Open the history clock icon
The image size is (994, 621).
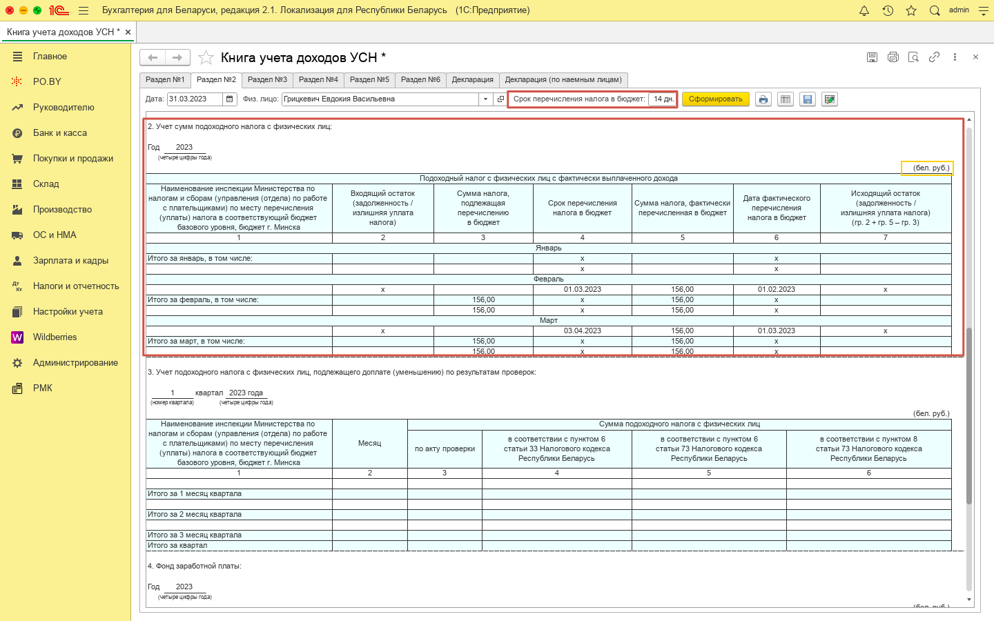point(888,10)
